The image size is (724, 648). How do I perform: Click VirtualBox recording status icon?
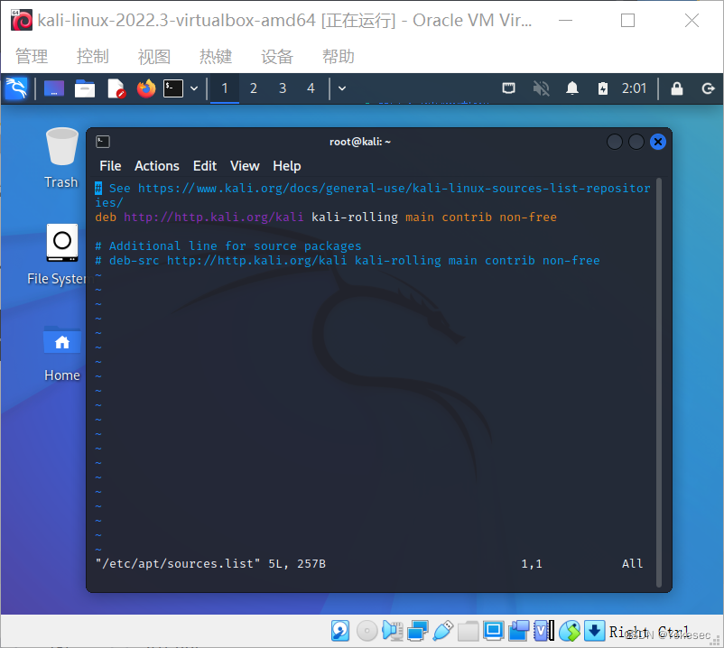click(519, 631)
